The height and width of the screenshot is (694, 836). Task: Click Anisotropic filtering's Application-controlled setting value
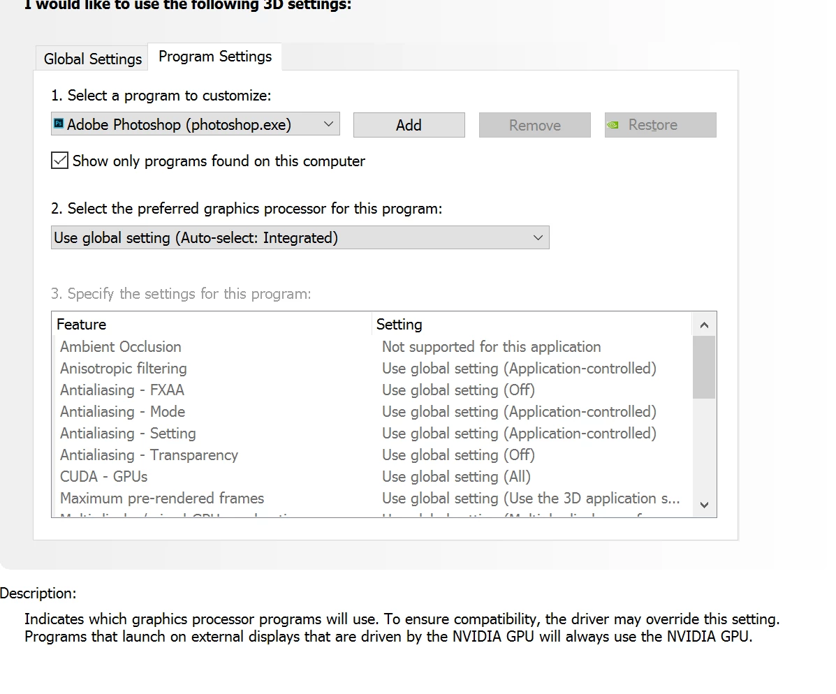coord(520,369)
